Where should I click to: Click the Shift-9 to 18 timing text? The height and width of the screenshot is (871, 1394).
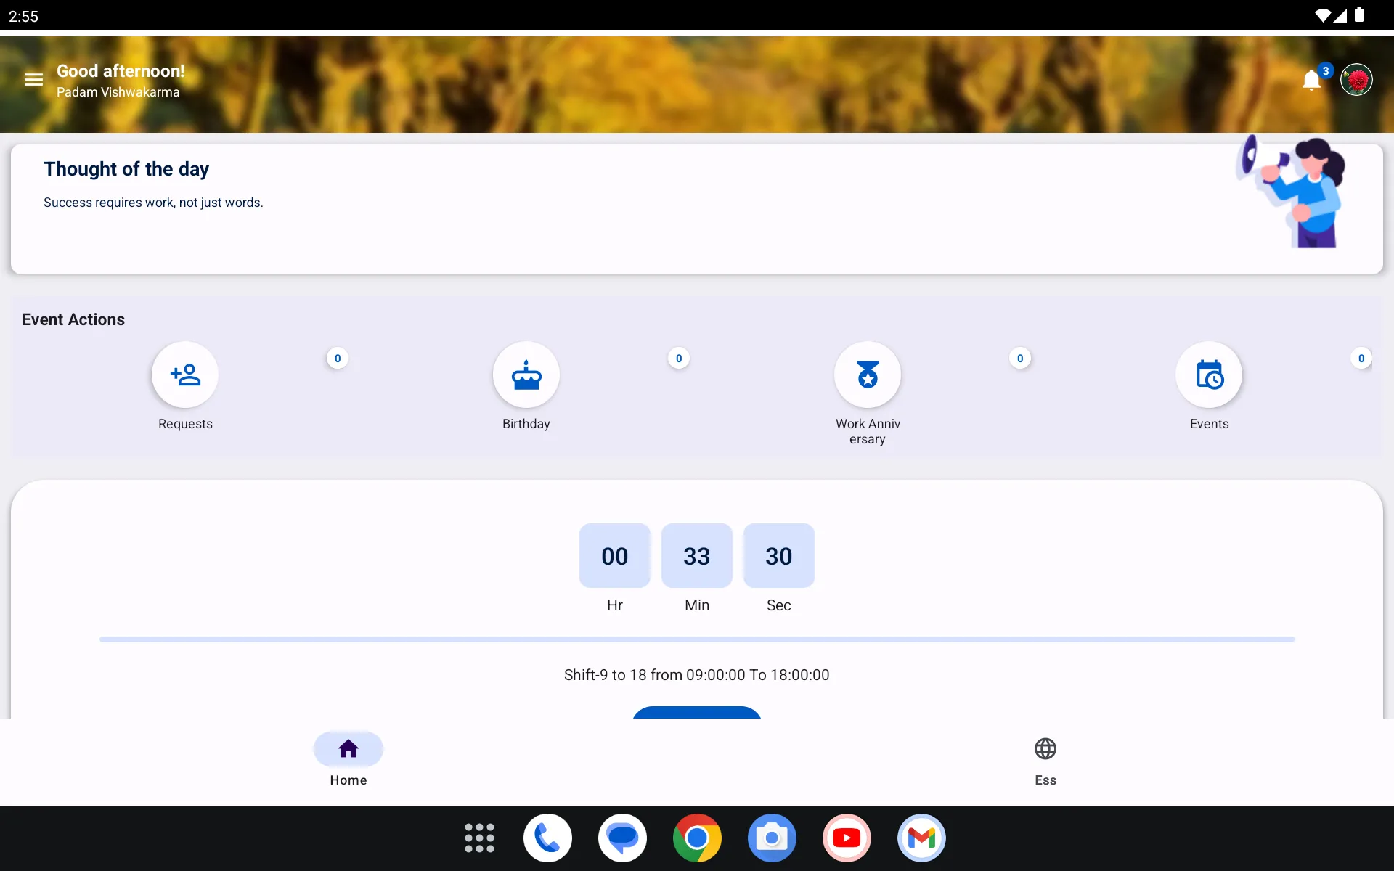coord(697,675)
